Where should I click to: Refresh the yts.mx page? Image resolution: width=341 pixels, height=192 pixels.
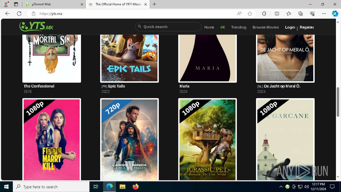point(19,14)
